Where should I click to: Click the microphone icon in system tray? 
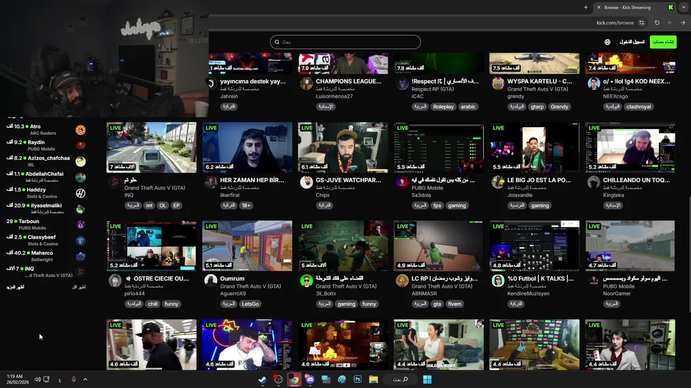coord(73,379)
